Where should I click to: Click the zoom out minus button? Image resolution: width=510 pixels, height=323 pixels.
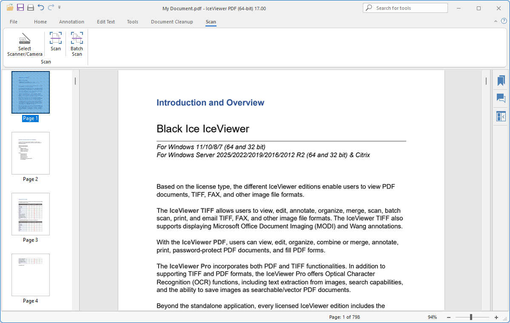click(x=448, y=317)
